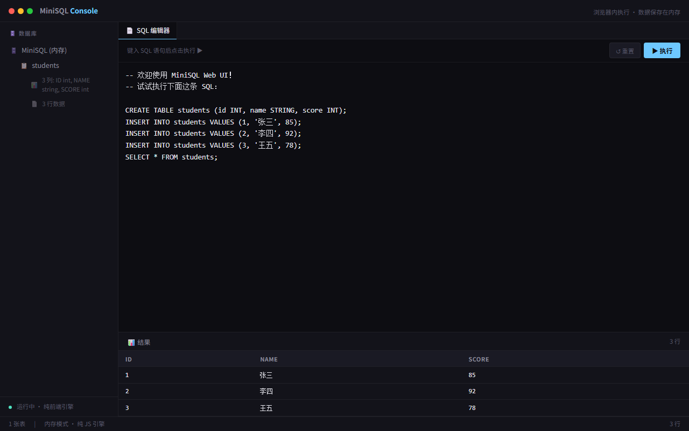689x431 pixels.
Task: Click the yellow minimize window dot
Action: (21, 11)
